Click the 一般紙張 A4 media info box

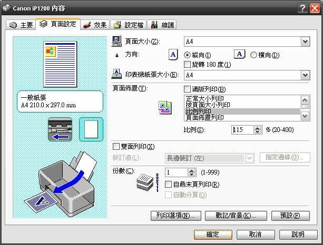[x=60, y=101]
